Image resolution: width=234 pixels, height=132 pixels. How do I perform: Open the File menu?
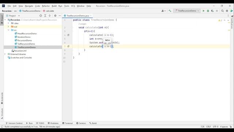click(x=9, y=6)
